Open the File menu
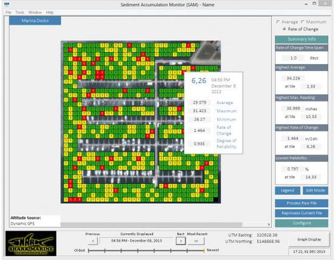 point(8,12)
